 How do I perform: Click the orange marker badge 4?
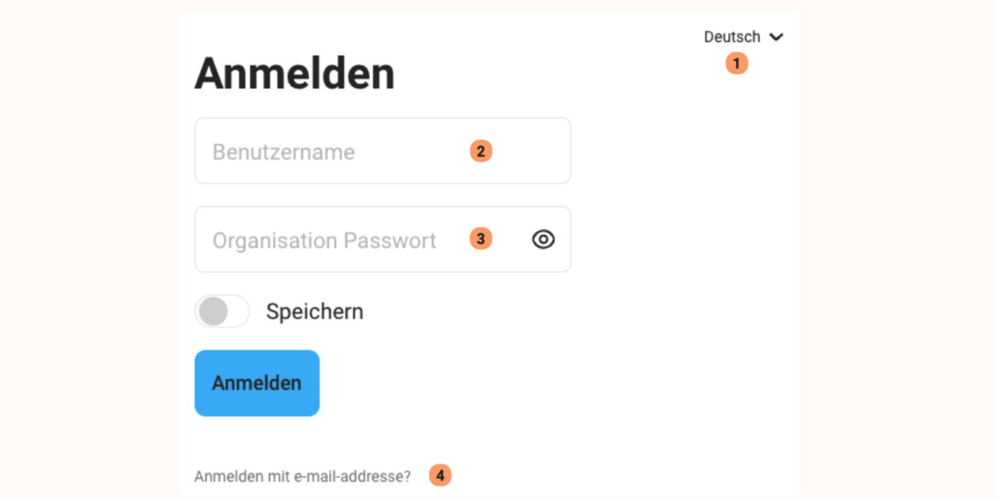point(440,475)
